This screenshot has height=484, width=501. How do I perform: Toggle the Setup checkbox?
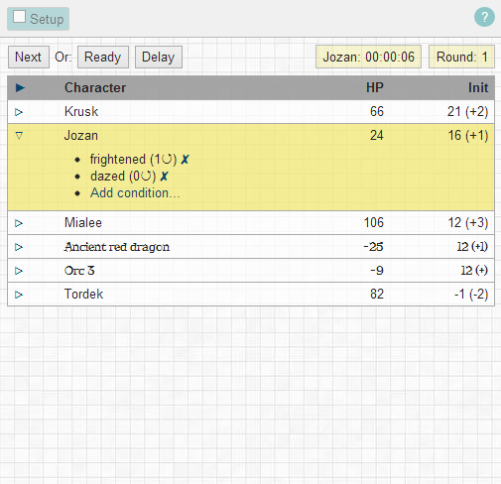click(x=19, y=17)
